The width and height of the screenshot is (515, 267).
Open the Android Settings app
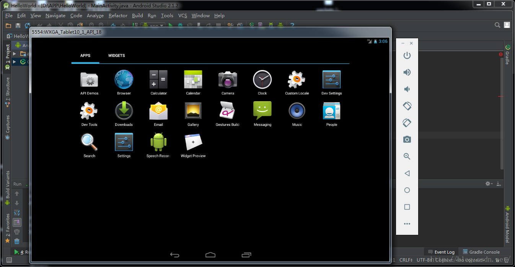(124, 145)
